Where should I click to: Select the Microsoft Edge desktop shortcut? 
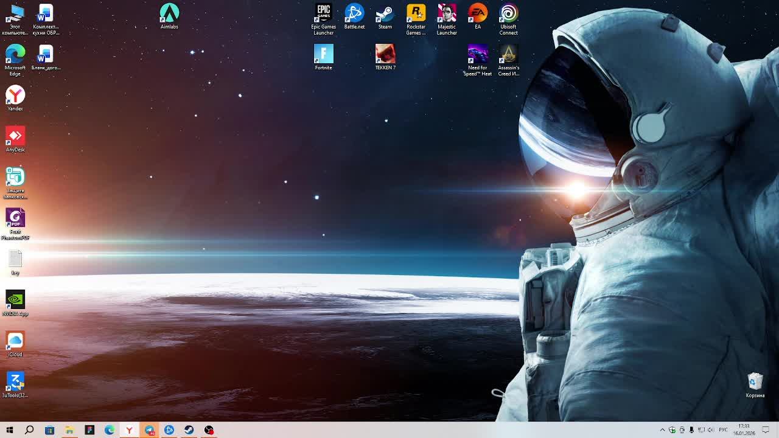pos(15,60)
